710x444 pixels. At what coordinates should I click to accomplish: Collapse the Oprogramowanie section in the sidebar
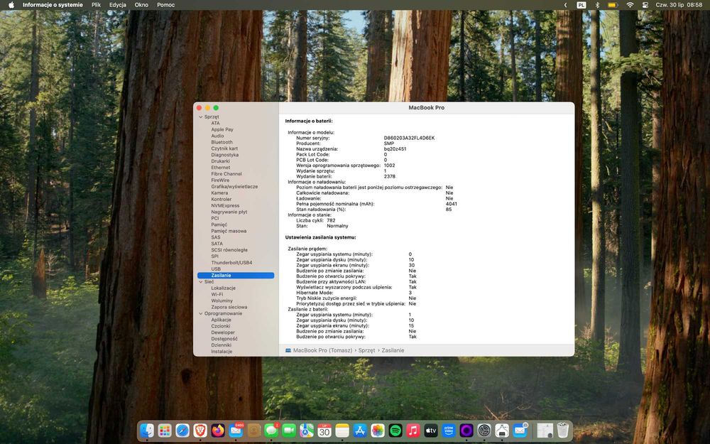point(201,313)
